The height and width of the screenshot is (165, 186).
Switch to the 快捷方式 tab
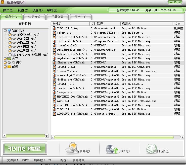(x=34, y=17)
